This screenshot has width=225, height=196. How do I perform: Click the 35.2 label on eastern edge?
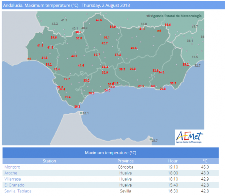pos(186,64)
